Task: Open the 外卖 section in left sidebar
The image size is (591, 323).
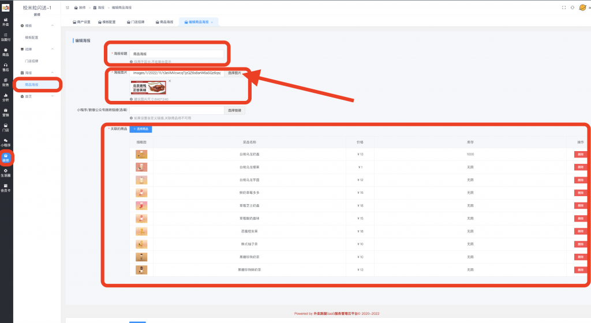Action: tap(6, 22)
